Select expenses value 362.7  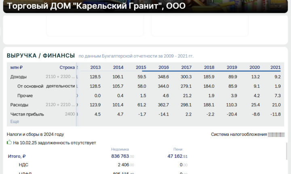pyautogui.click(x=163, y=105)
